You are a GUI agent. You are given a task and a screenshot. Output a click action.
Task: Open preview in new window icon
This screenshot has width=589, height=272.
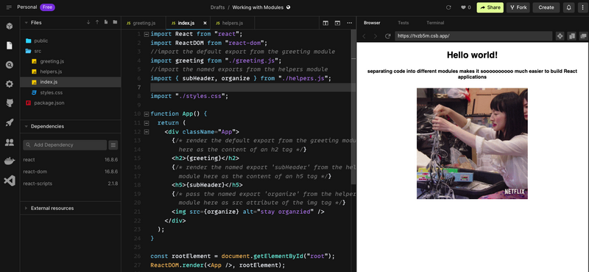point(583,36)
